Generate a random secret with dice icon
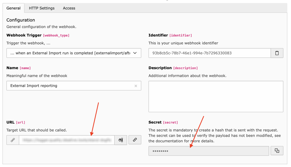 click(277, 150)
